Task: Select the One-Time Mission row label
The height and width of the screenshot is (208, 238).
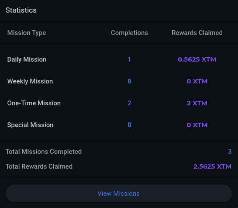Action: point(34,103)
